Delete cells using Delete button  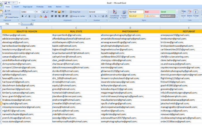coord(189,14)
